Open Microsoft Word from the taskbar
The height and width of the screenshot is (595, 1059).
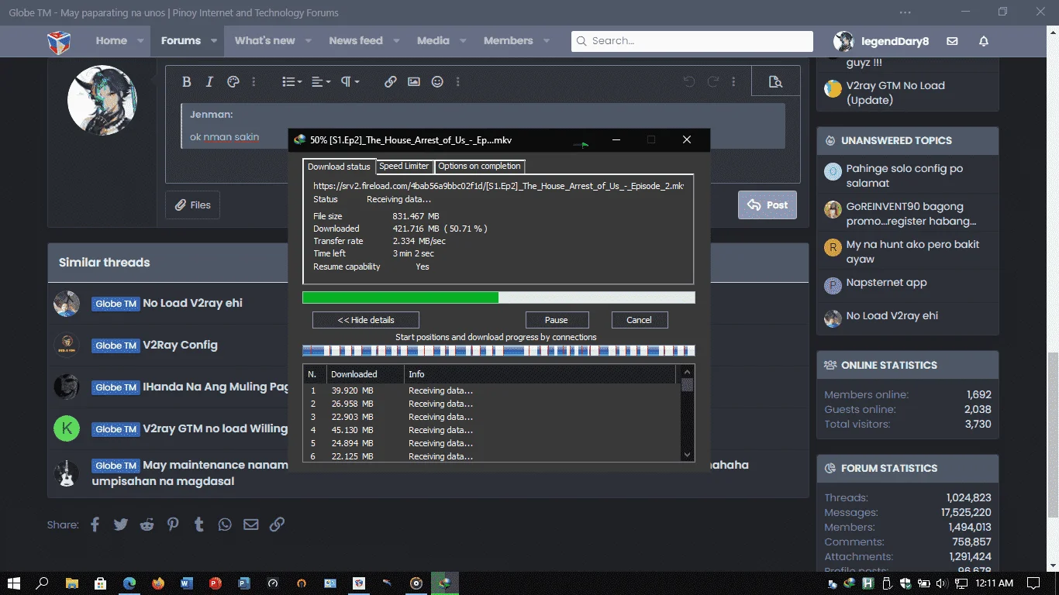187,583
